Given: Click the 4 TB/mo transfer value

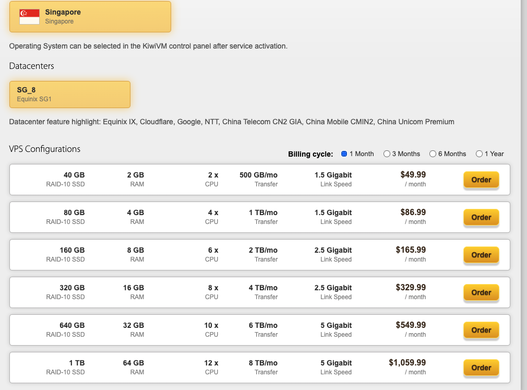Looking at the screenshot, I should point(263,288).
